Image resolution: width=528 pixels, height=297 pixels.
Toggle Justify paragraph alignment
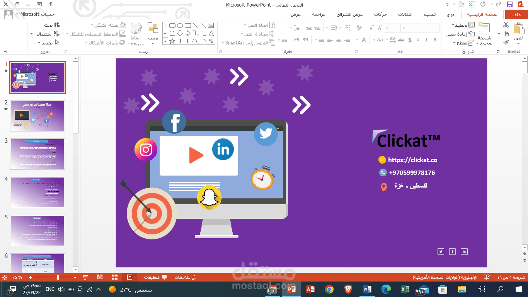[x=322, y=40]
